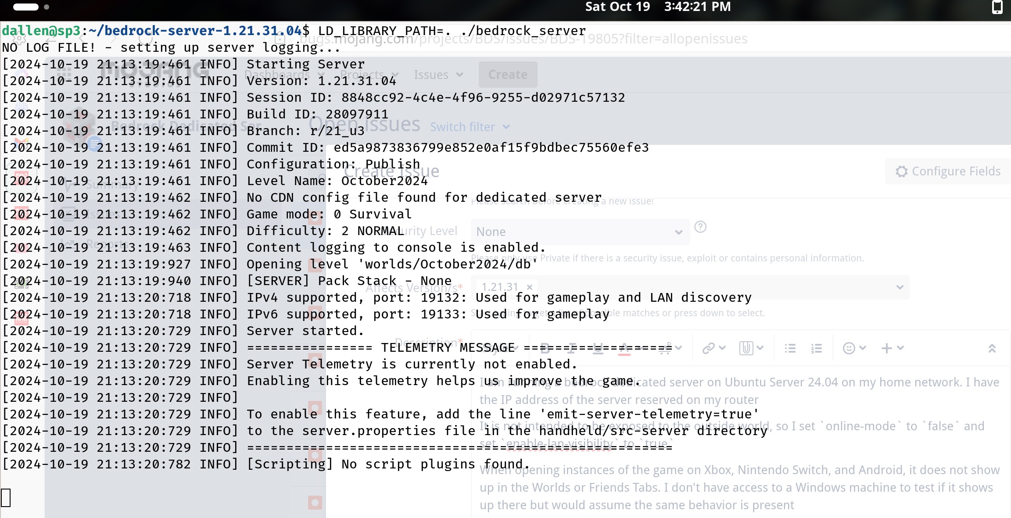This screenshot has width=1011, height=518.
Task: Click the plus 'more' insert icon
Action: click(887, 348)
